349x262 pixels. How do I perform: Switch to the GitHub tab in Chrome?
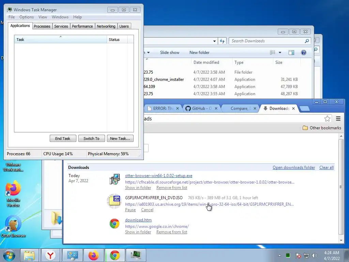(x=201, y=108)
